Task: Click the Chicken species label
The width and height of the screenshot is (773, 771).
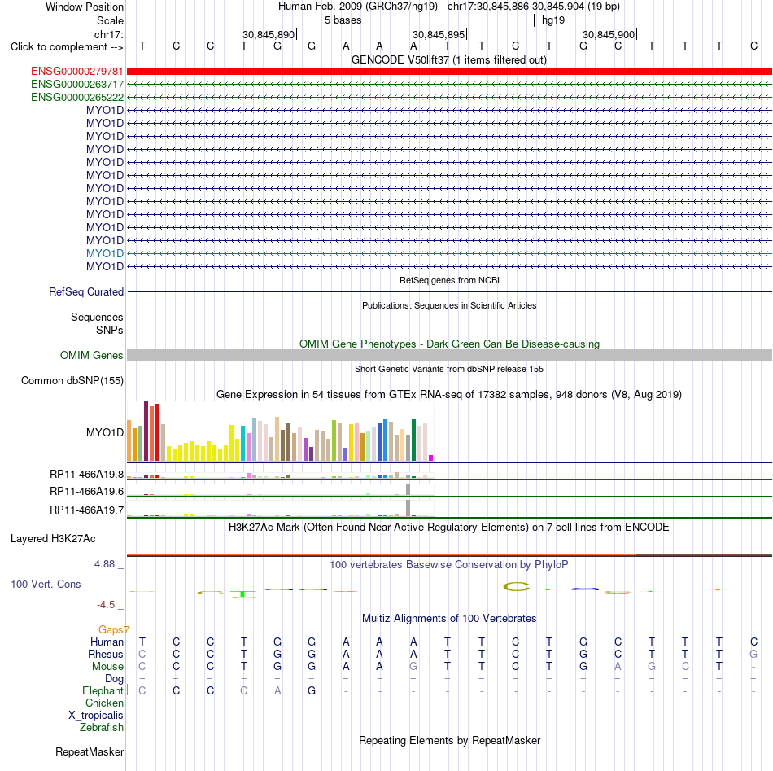Action: coord(104,703)
